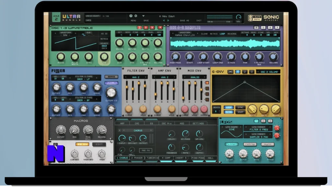
Task: Click the next waveform arrow after SAW
Action: pos(75,33)
